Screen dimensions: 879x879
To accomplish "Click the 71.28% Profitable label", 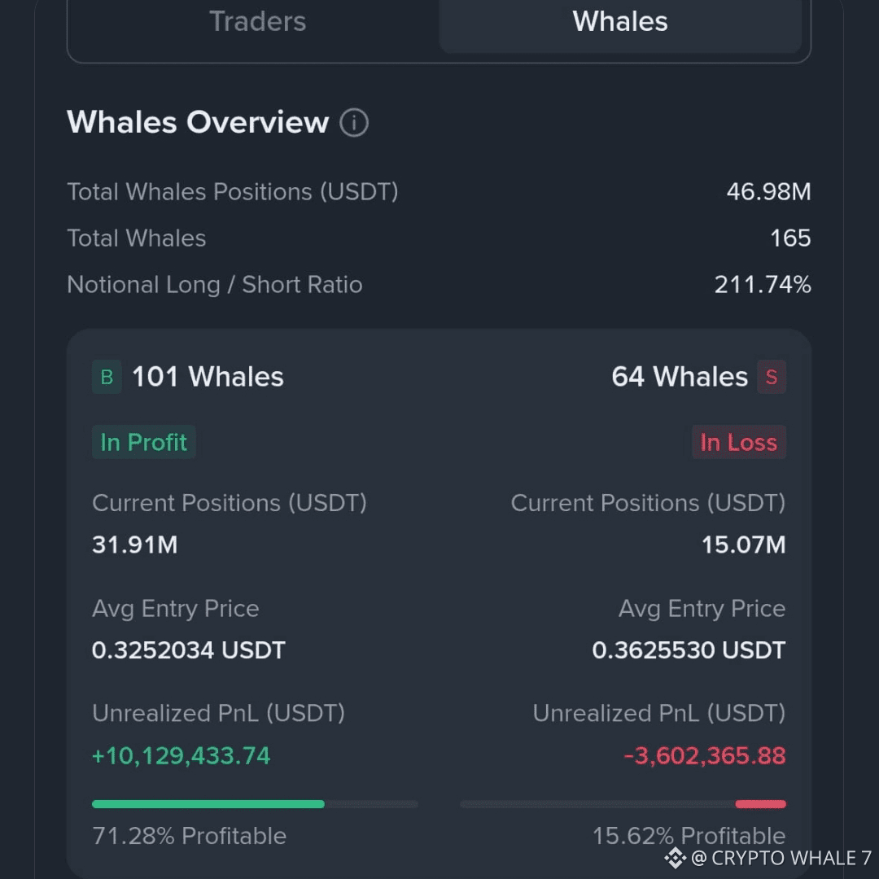I will coord(189,836).
